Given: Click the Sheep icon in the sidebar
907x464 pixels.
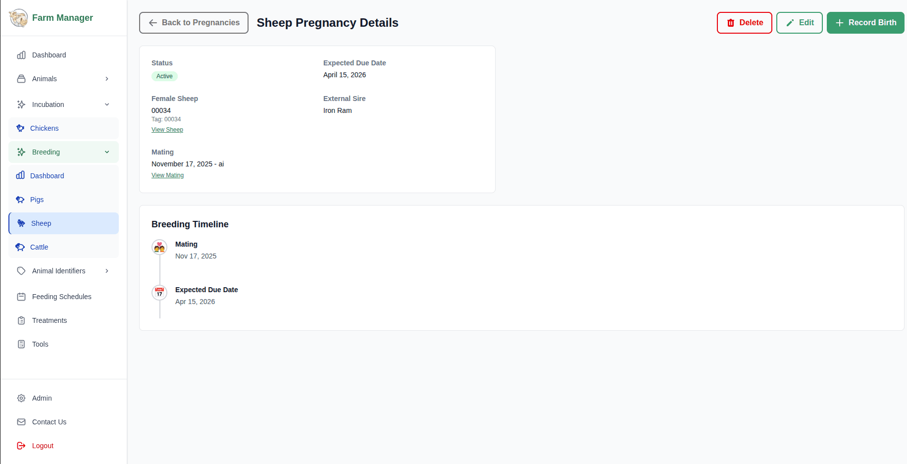Looking at the screenshot, I should pos(21,223).
